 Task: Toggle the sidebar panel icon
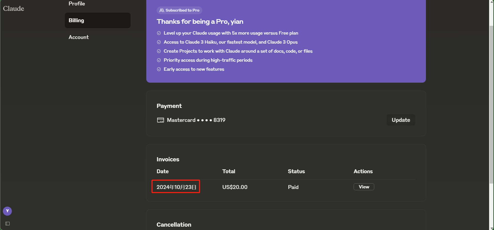pyautogui.click(x=7, y=224)
